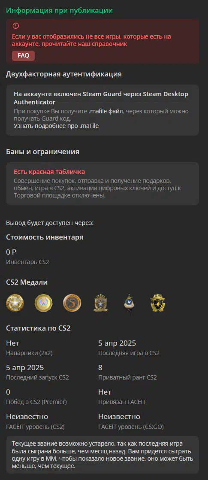Click the '.mafile файл' highlighted text
This screenshot has height=480, width=208.
(106, 111)
